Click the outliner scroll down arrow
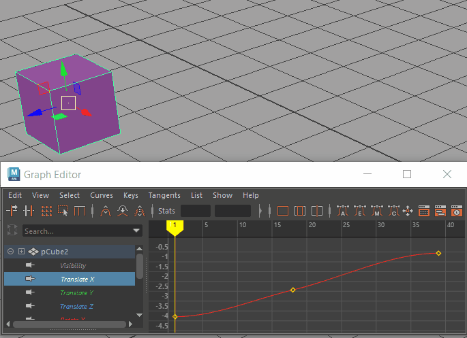This screenshot has height=338, width=467. (x=139, y=315)
